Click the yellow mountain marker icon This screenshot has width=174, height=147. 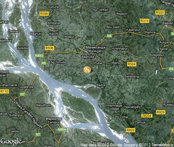[x=87, y=70]
